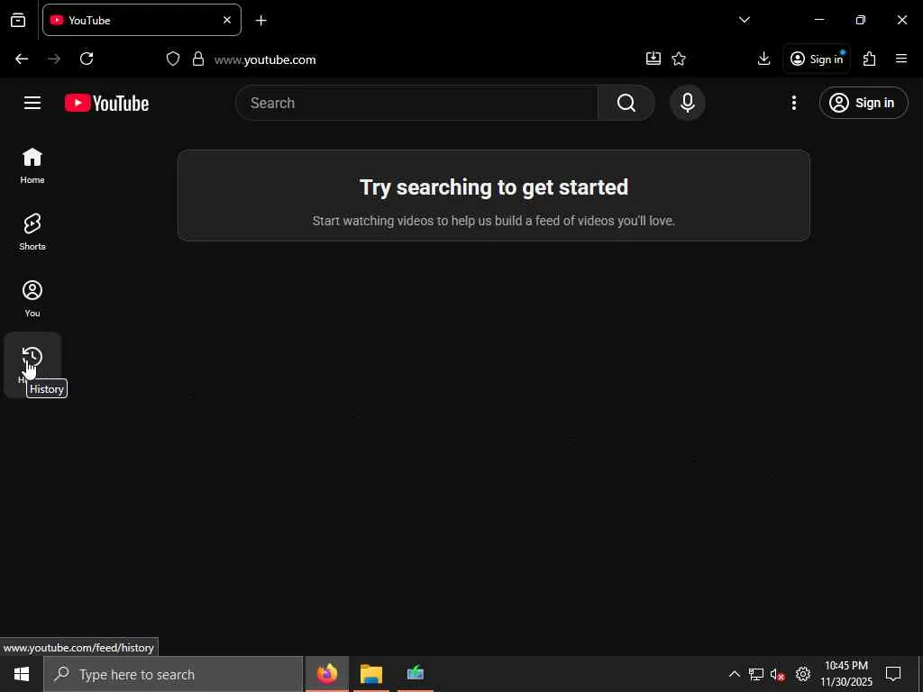The image size is (923, 692).
Task: Click the muted volume tray icon
Action: 778,674
